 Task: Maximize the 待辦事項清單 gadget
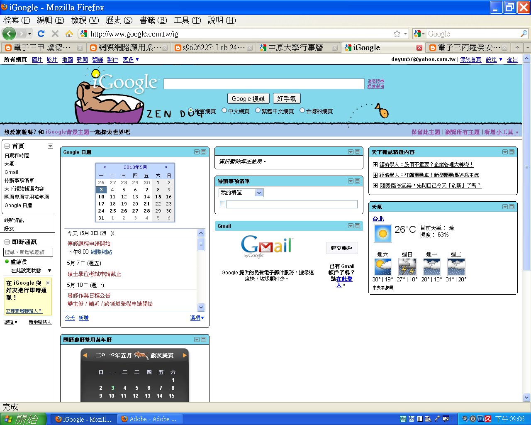pyautogui.click(x=357, y=181)
